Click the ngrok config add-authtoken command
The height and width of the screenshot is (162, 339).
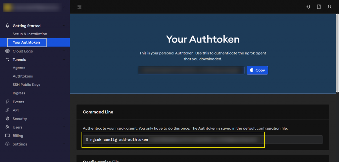[203, 140]
